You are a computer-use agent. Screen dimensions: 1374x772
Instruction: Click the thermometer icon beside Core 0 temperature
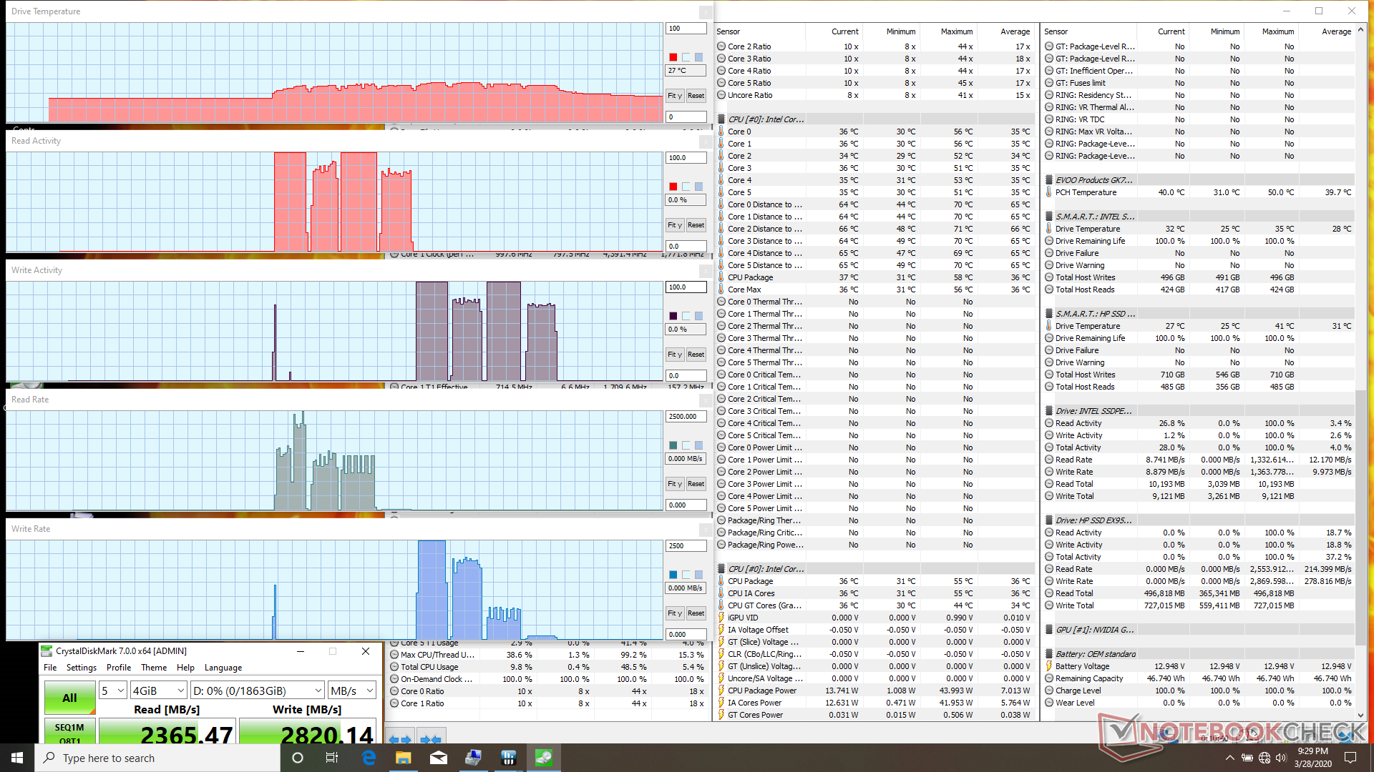[x=721, y=132]
